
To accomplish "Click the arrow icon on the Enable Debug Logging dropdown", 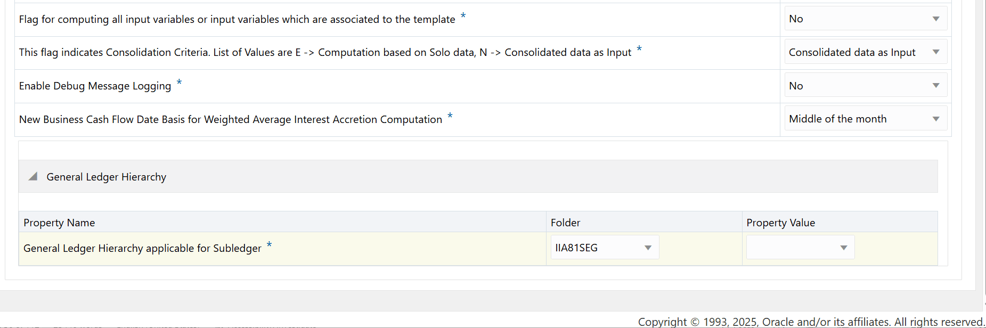I will click(x=936, y=85).
